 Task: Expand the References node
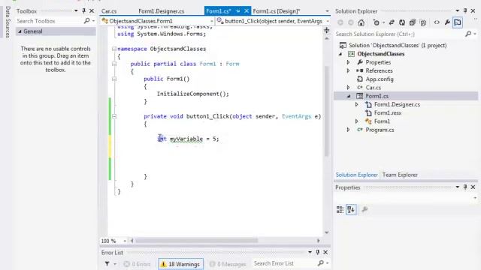tap(348, 70)
